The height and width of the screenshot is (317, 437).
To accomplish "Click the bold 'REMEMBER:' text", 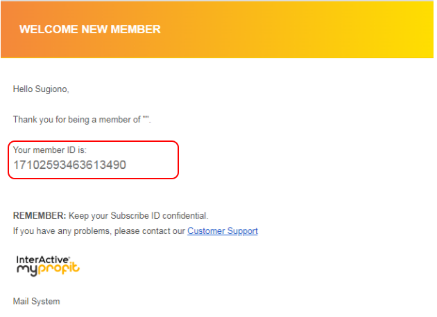I will tap(40, 216).
